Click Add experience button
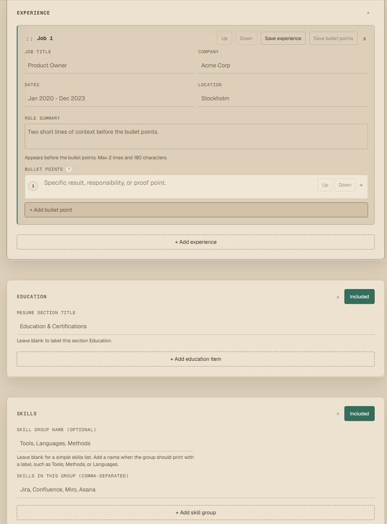This screenshot has width=387, height=524. click(196, 242)
